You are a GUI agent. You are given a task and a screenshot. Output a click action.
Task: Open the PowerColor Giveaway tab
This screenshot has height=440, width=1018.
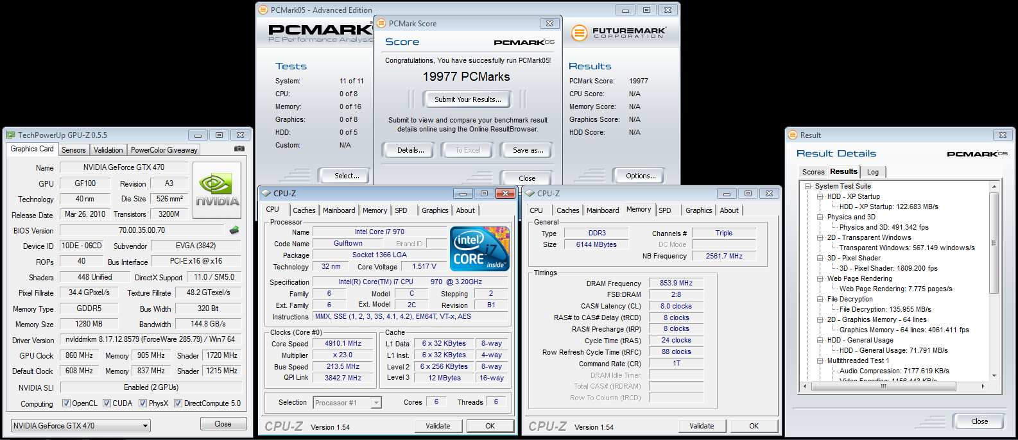click(x=164, y=150)
